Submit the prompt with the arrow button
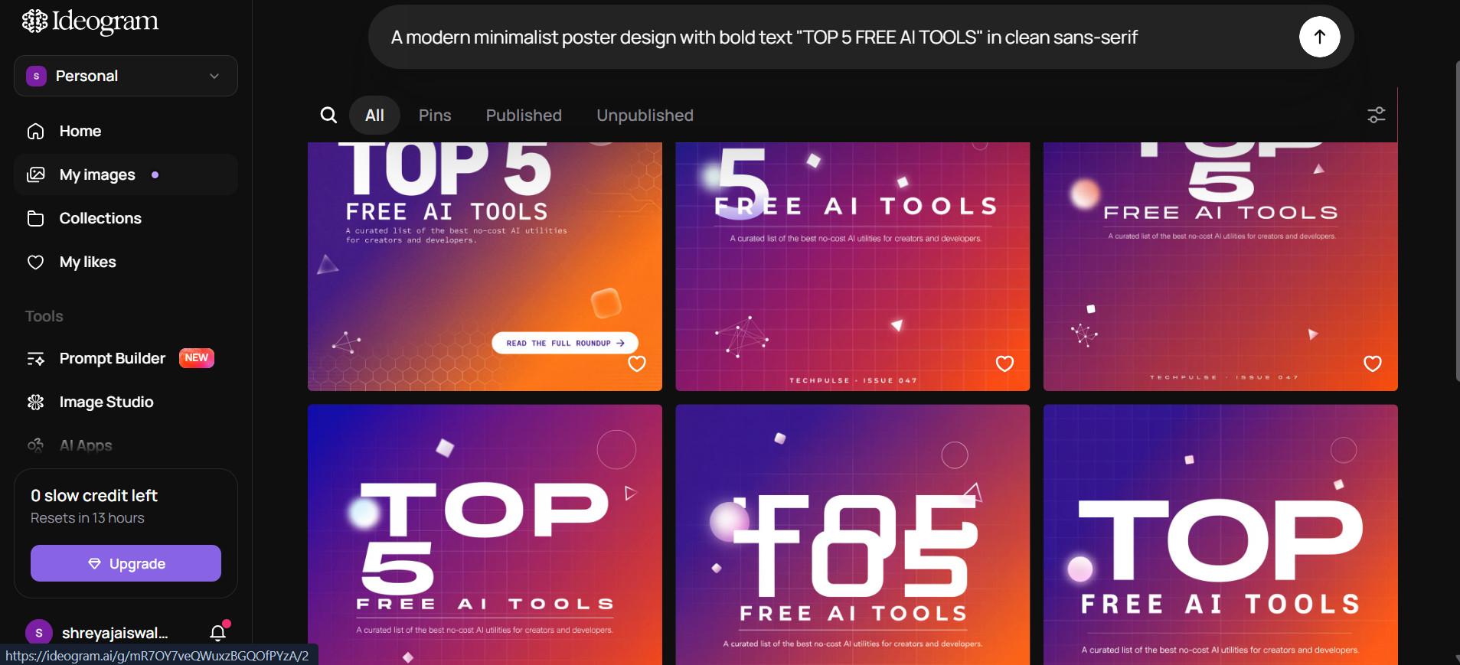The height and width of the screenshot is (665, 1460). tap(1319, 37)
